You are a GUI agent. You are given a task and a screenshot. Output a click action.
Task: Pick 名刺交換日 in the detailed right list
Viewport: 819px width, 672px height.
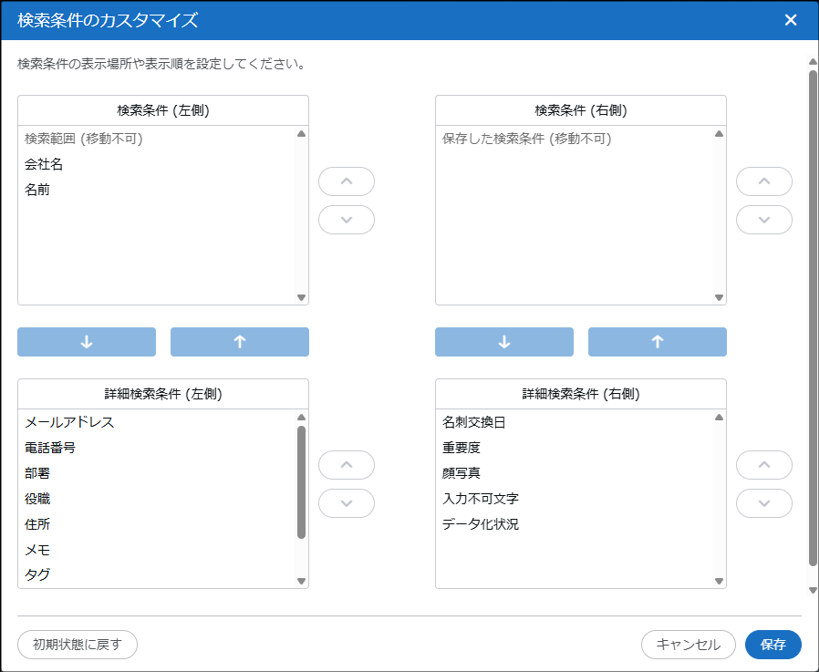click(473, 422)
